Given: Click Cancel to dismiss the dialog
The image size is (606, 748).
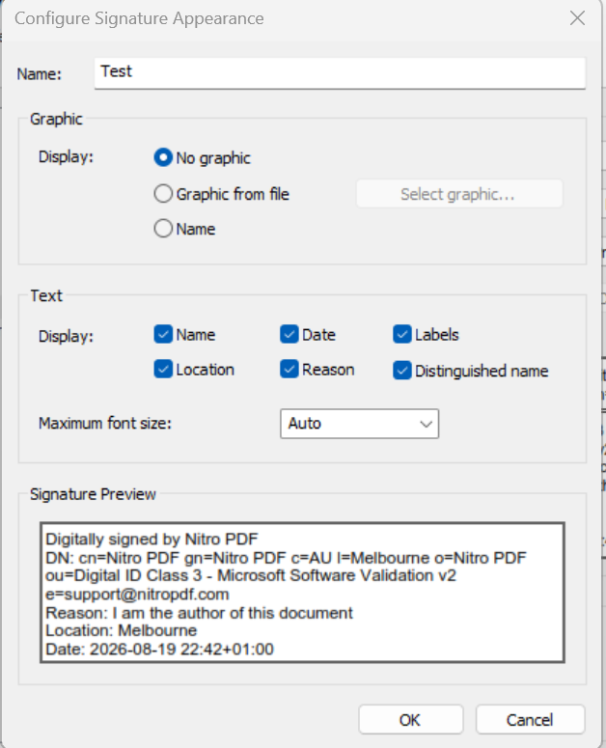Looking at the screenshot, I should pos(530,719).
